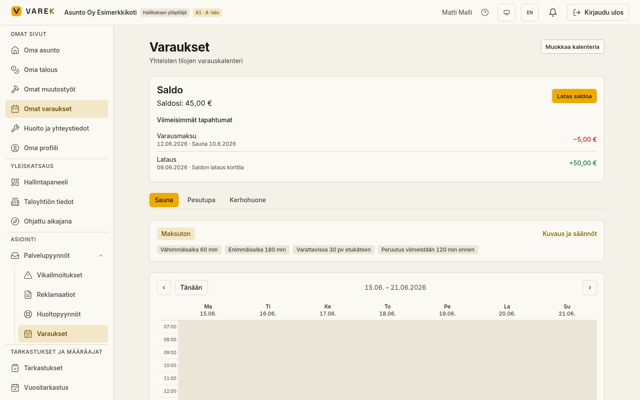640x400 pixels.
Task: Go to next week arrow
Action: coord(590,288)
